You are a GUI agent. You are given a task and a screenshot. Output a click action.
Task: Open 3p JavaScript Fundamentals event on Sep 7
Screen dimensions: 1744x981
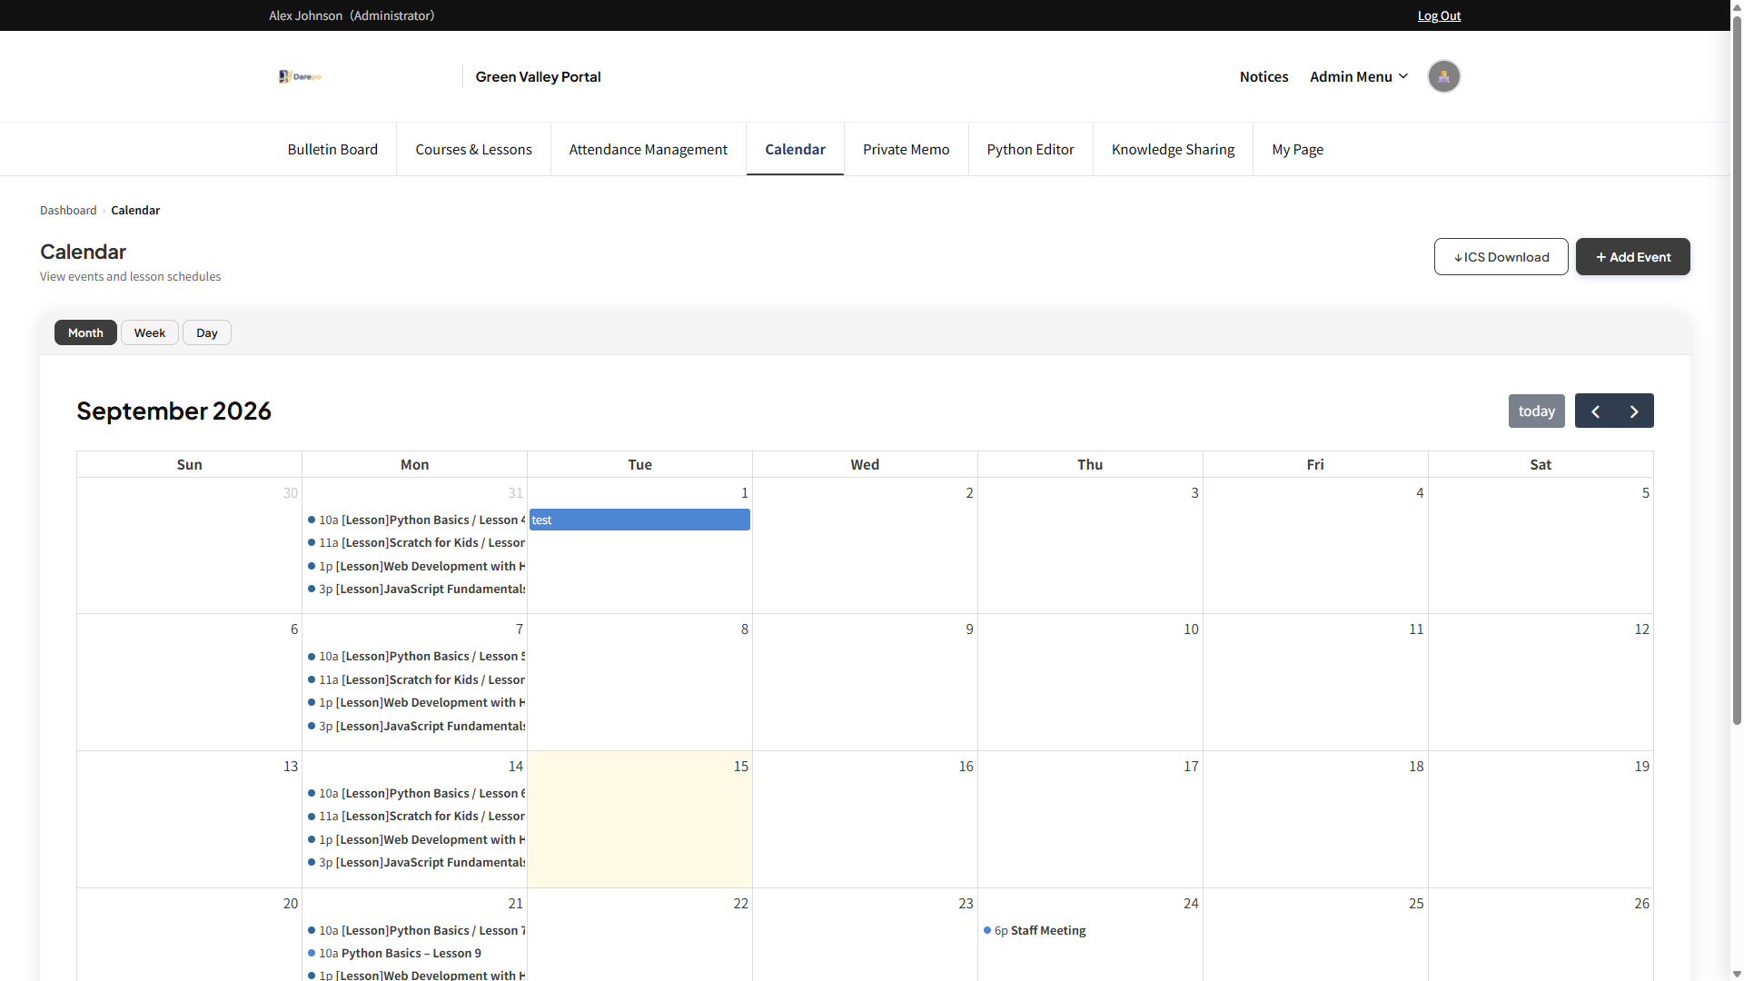(416, 726)
